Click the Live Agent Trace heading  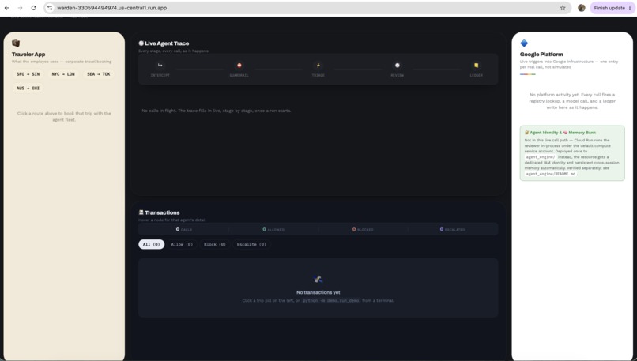point(167,43)
